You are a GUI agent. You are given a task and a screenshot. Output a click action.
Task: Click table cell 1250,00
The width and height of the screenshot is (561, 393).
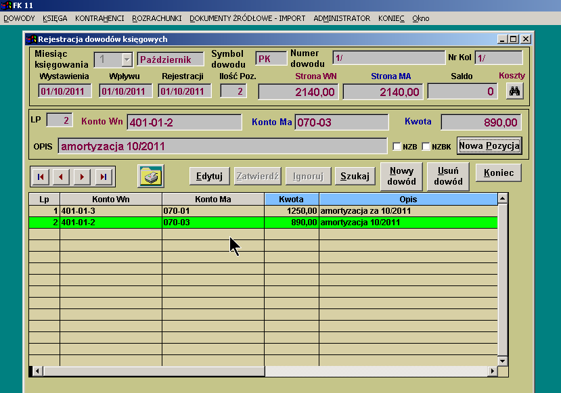coord(292,211)
